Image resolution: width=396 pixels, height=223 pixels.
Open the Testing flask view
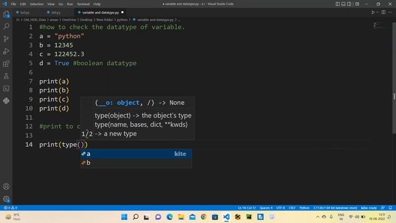tap(6, 76)
